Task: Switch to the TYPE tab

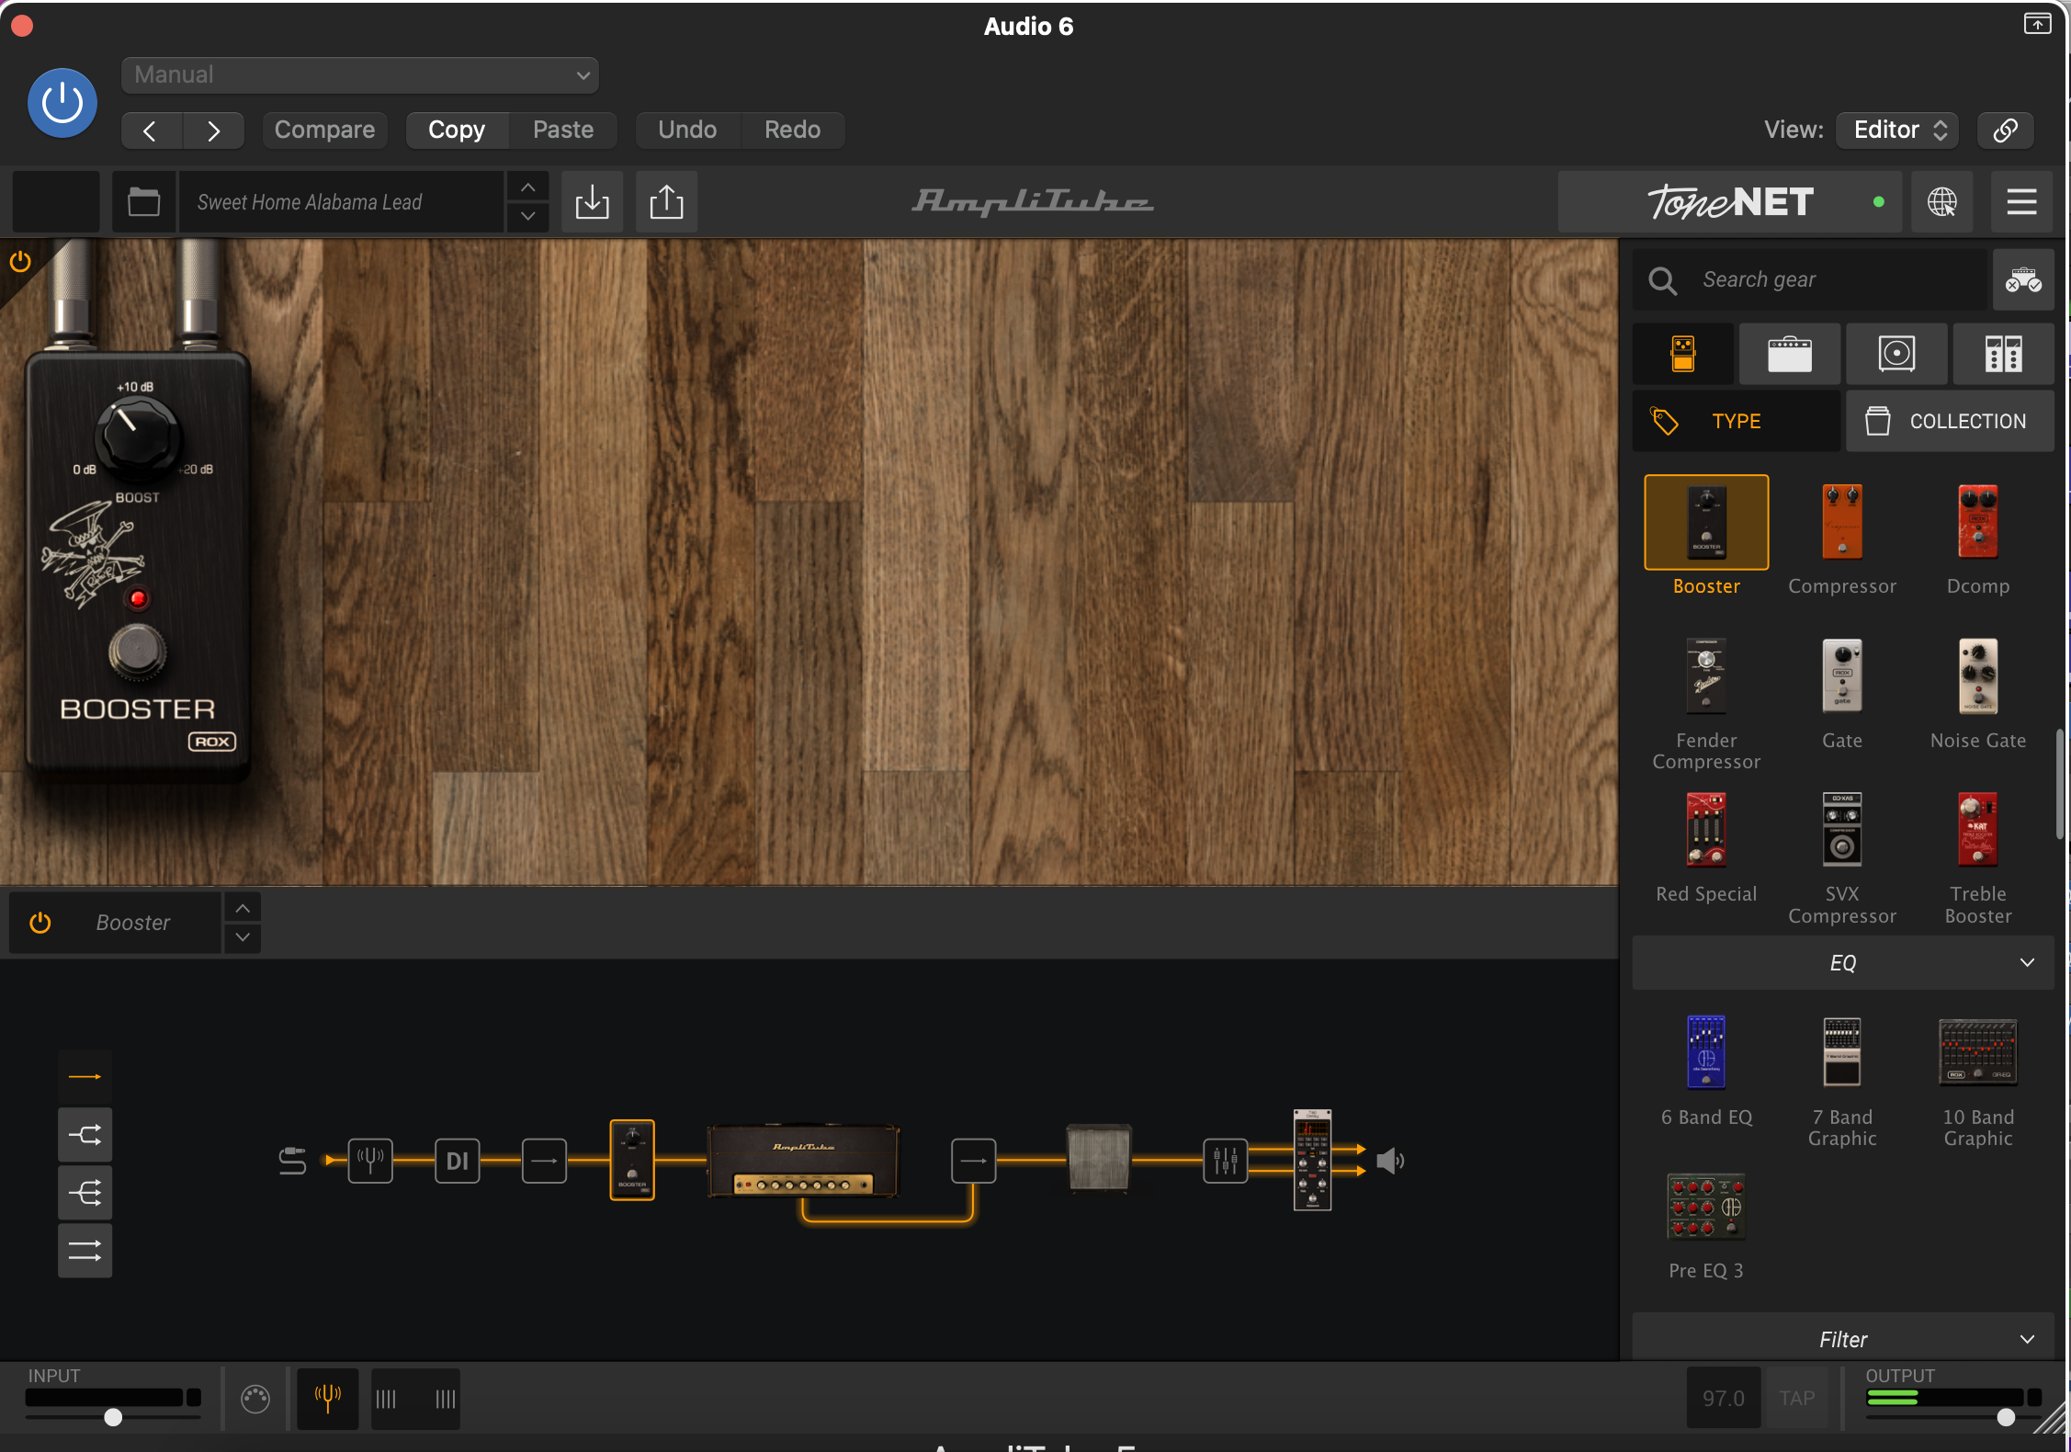Action: click(1737, 421)
